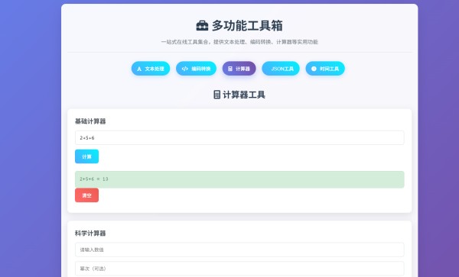Click the green result box showing 2+5+6 = 13
The image size is (459, 277).
[239, 179]
